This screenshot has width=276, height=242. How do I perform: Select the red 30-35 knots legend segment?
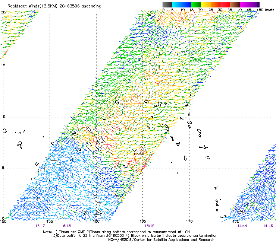tap(225, 4)
